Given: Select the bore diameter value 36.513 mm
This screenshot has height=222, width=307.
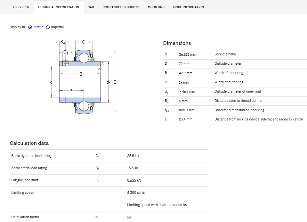Looking at the screenshot, I should tap(187, 54).
